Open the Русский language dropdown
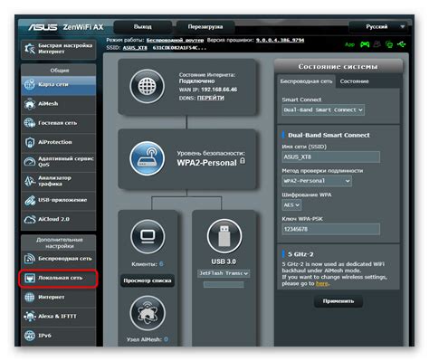 click(x=378, y=27)
